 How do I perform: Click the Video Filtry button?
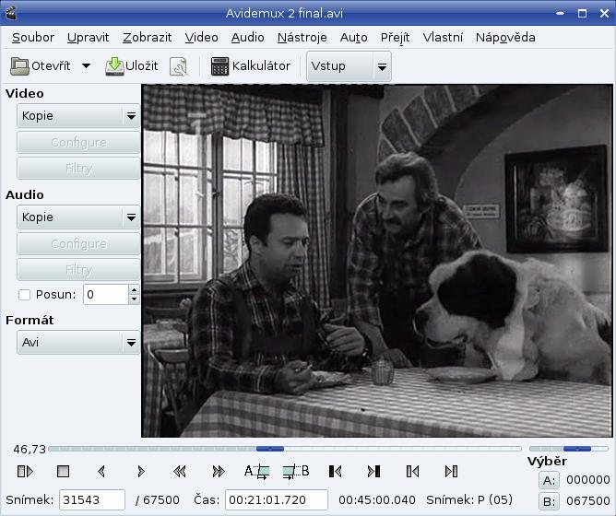click(x=78, y=169)
